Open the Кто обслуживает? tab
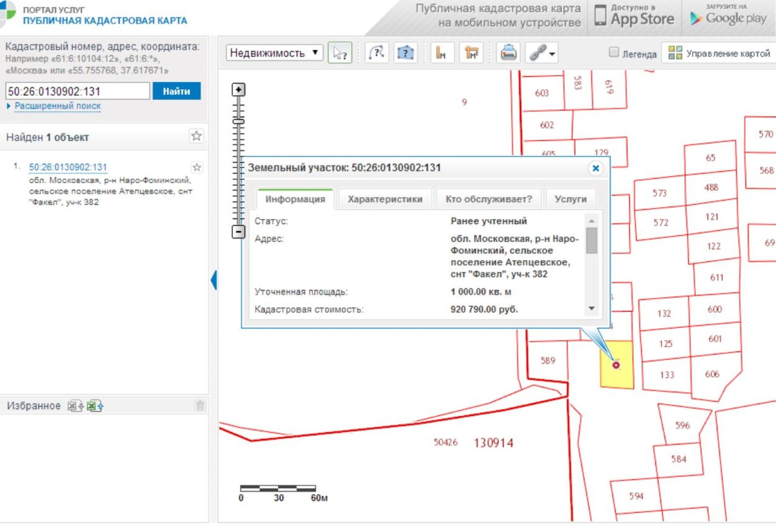This screenshot has height=526, width=776. pyautogui.click(x=489, y=199)
